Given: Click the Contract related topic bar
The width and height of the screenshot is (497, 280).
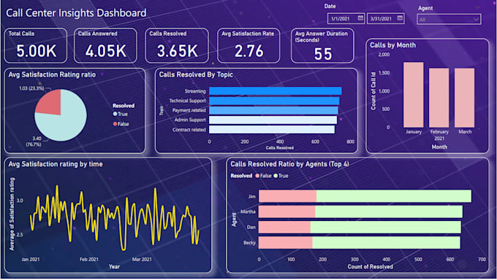Looking at the screenshot, I should tap(272, 130).
